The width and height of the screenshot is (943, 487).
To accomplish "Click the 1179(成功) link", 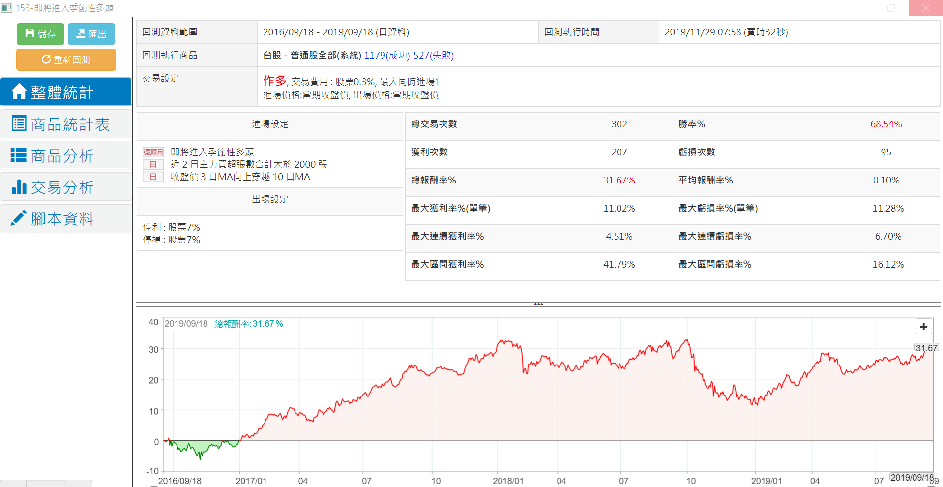I will click(386, 55).
